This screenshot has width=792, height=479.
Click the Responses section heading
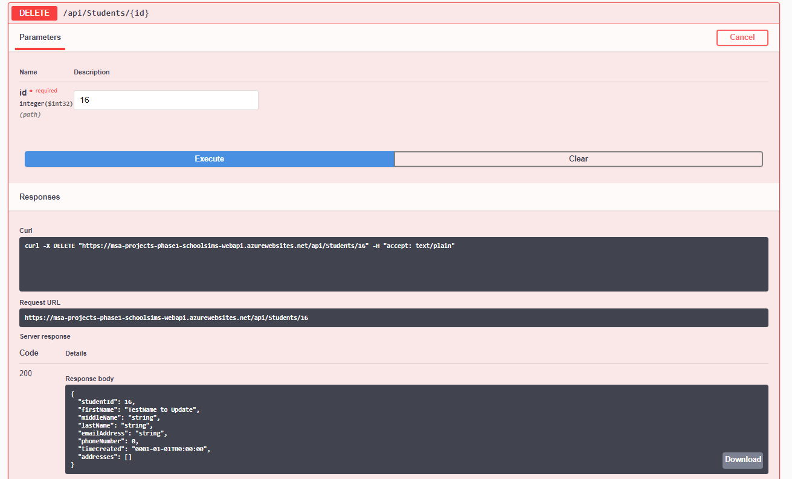coord(40,197)
